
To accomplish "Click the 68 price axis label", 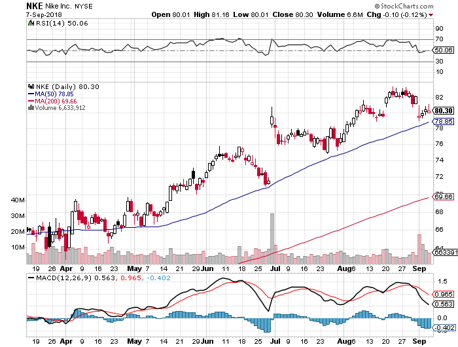I will tap(439, 211).
